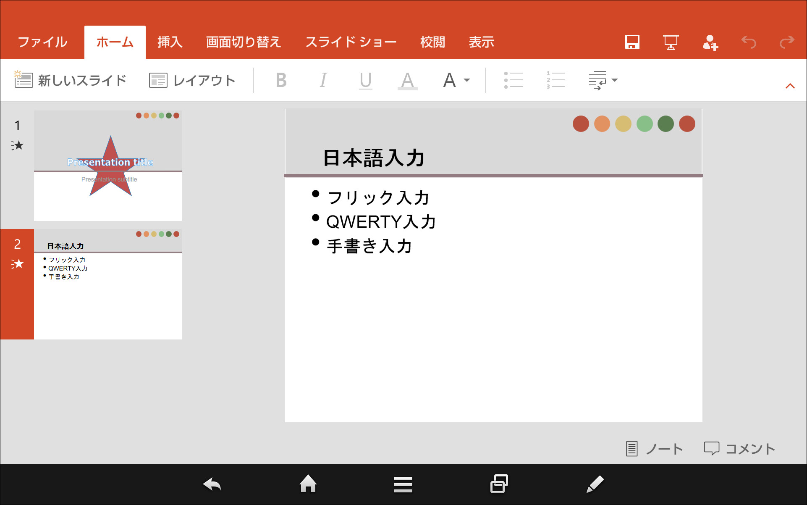Insert a new slide
Image resolution: width=807 pixels, height=505 pixels.
(71, 80)
